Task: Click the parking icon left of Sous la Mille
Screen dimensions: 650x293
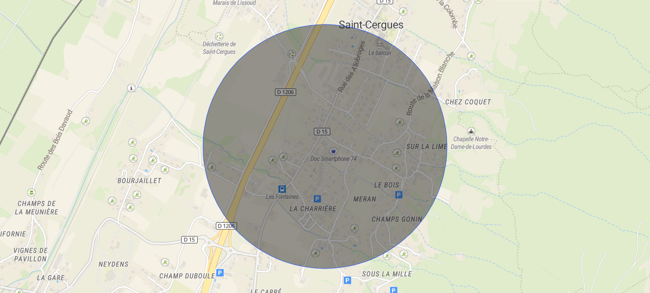Action: pos(347,280)
